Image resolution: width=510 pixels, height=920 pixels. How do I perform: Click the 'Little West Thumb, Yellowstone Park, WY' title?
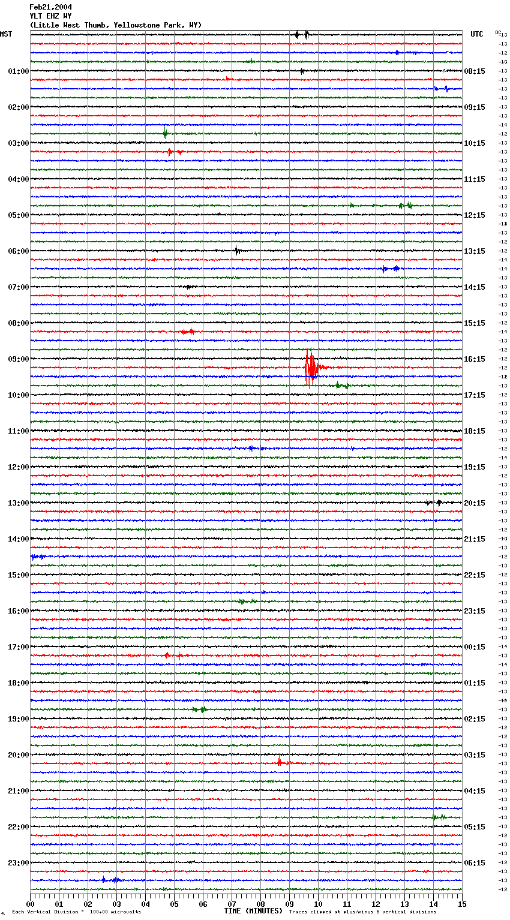[x=116, y=25]
